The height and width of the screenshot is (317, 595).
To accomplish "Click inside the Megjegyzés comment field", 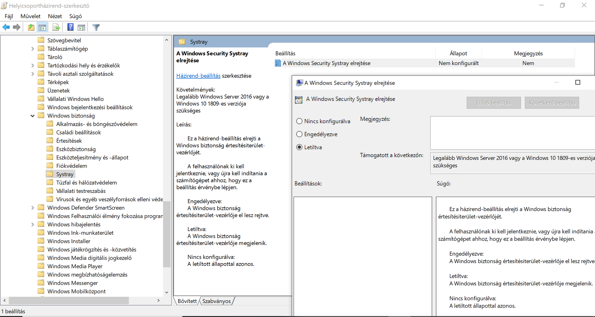I will 512,133.
